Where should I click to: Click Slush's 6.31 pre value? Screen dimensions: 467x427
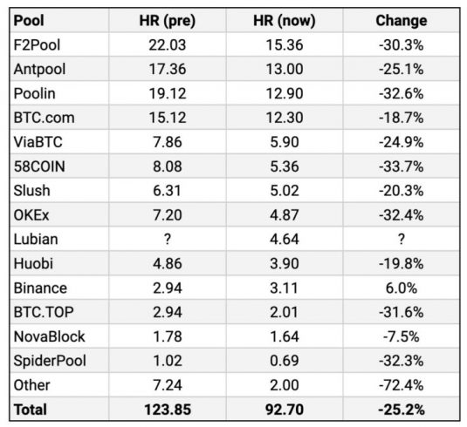167,191
